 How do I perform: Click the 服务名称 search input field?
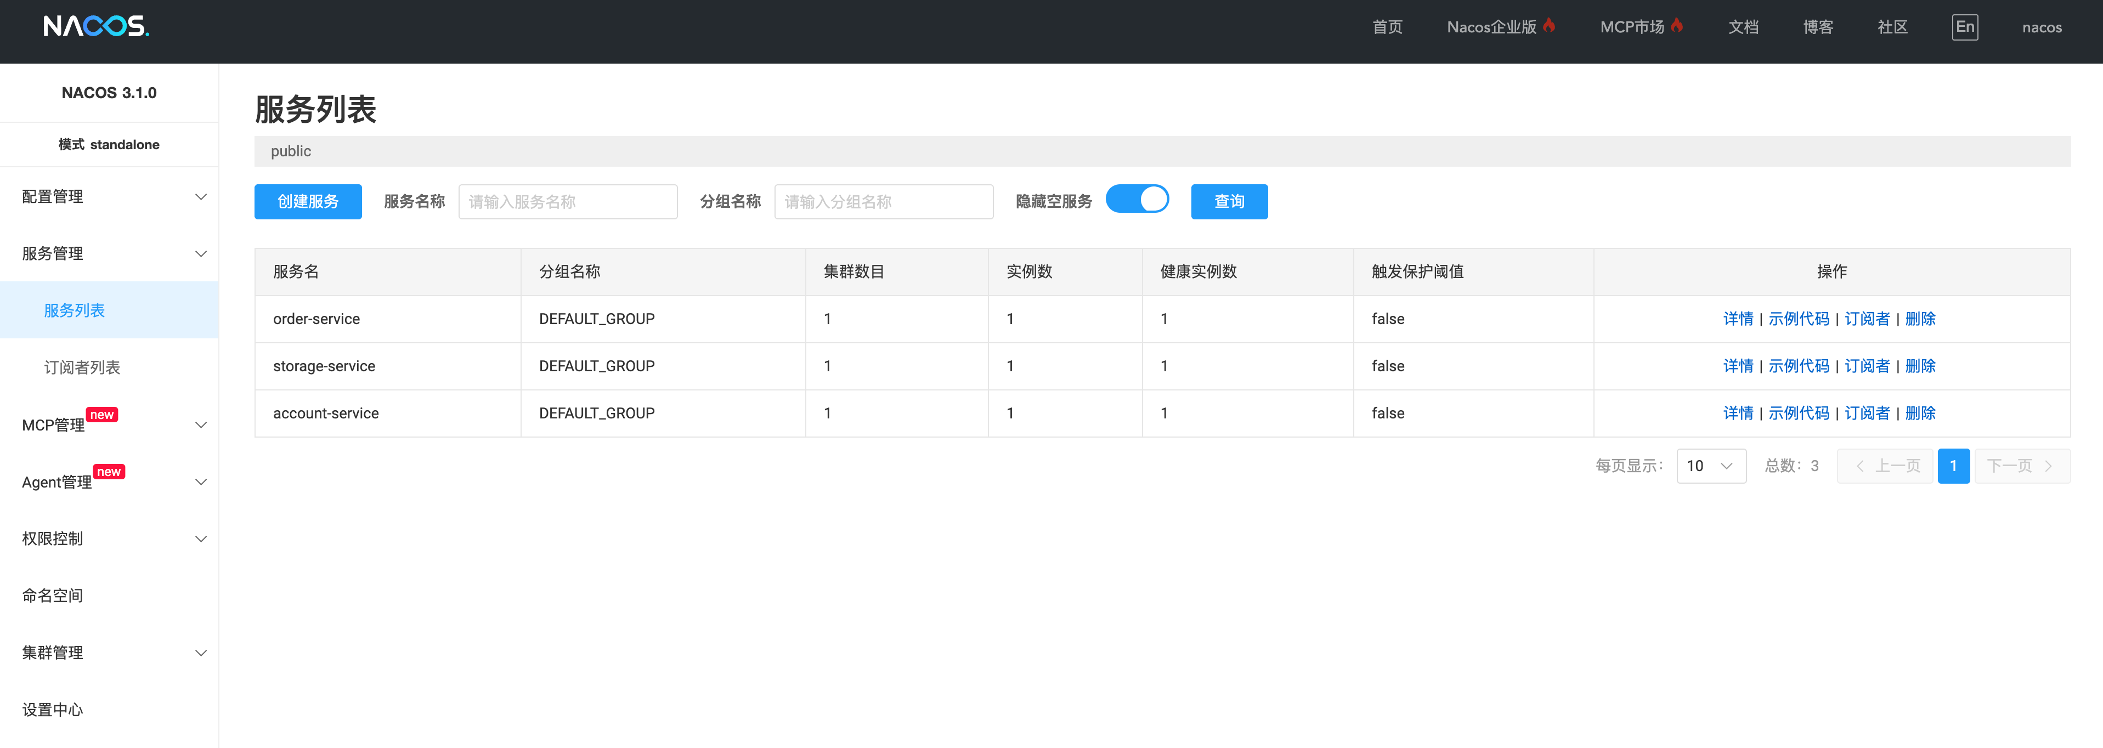click(567, 202)
